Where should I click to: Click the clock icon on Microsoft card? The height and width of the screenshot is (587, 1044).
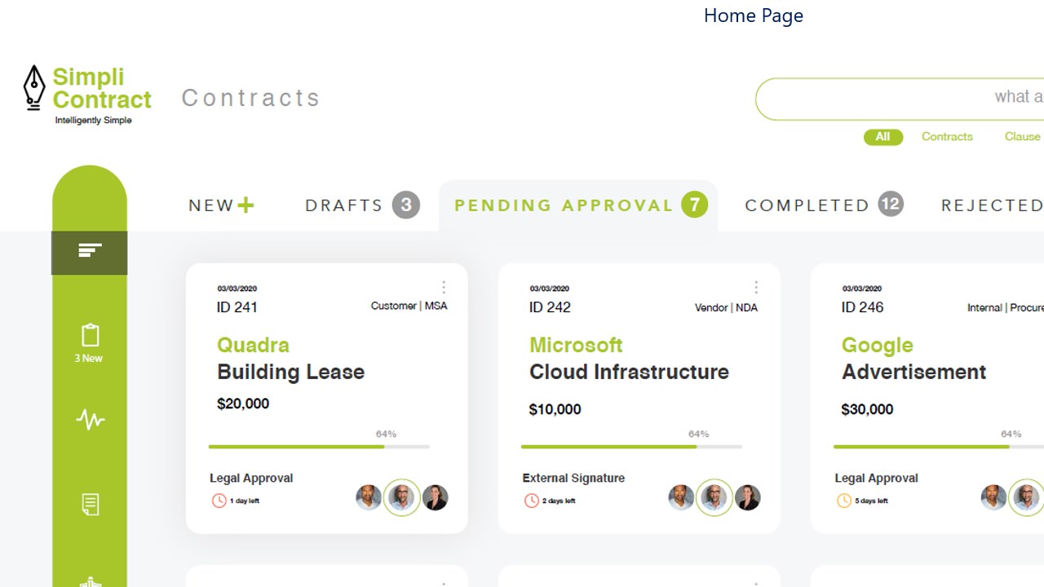tap(531, 501)
